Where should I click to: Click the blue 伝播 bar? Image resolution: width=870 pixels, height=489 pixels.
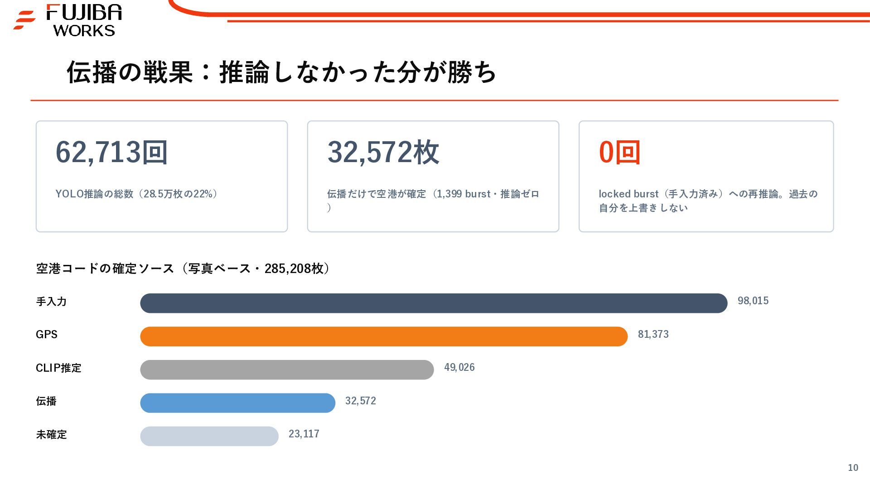tap(237, 403)
